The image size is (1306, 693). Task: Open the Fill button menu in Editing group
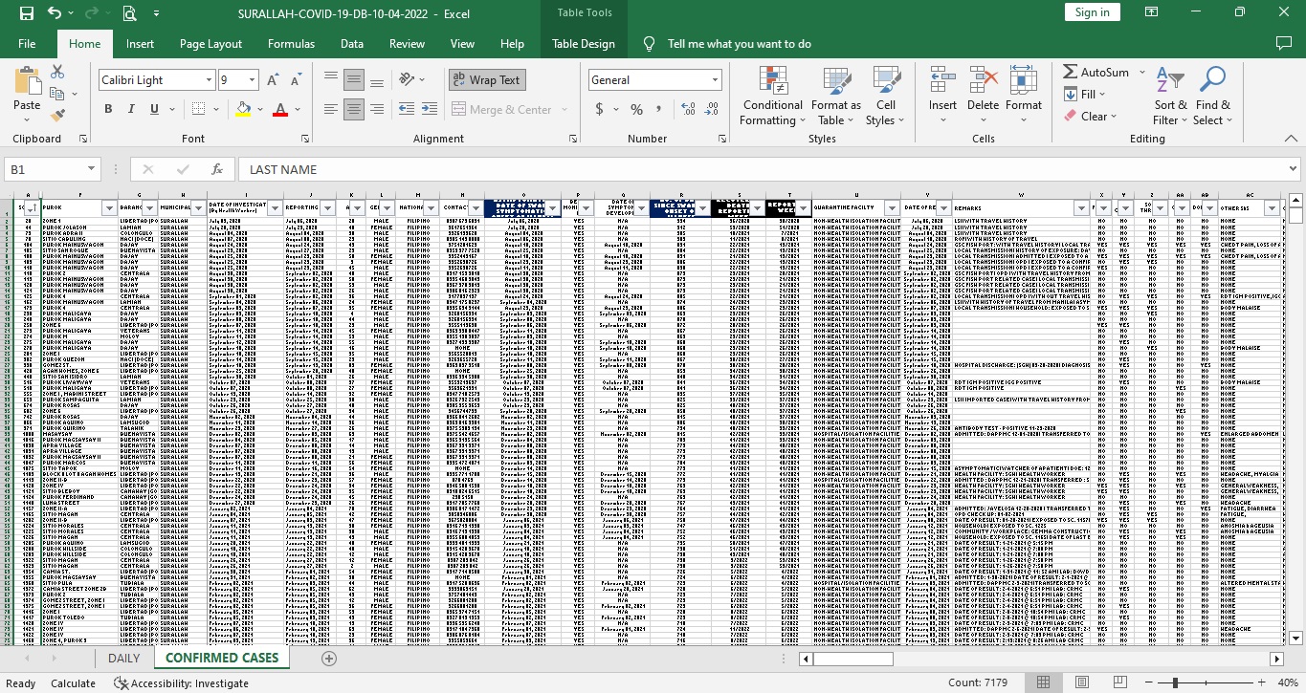click(1086, 95)
